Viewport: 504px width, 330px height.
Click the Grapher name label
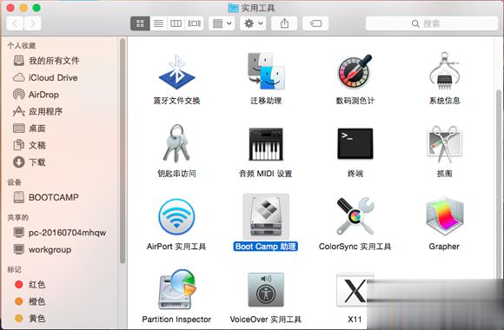[x=444, y=247]
